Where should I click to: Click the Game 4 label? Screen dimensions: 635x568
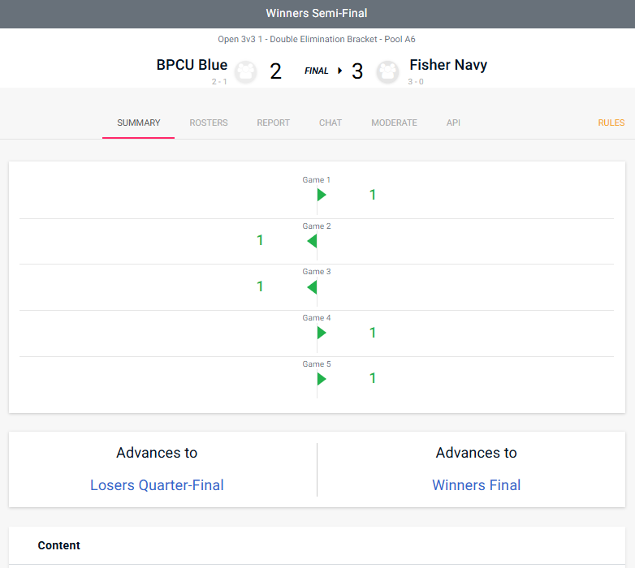click(317, 318)
